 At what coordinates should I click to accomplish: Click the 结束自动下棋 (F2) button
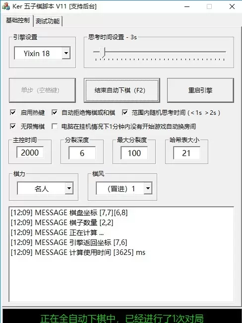[121, 90]
